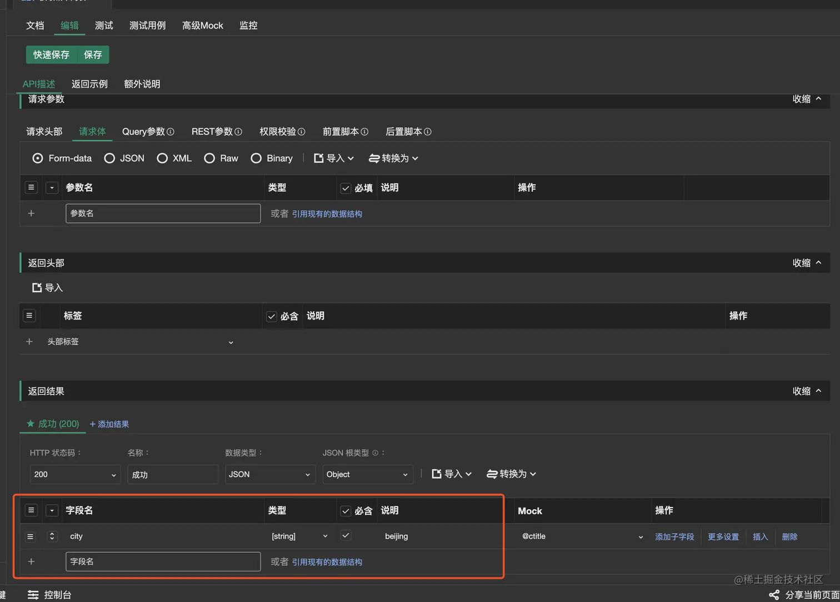The image size is (840, 602).
Task: Expand the request params header dropdown arrow
Action: click(52, 187)
